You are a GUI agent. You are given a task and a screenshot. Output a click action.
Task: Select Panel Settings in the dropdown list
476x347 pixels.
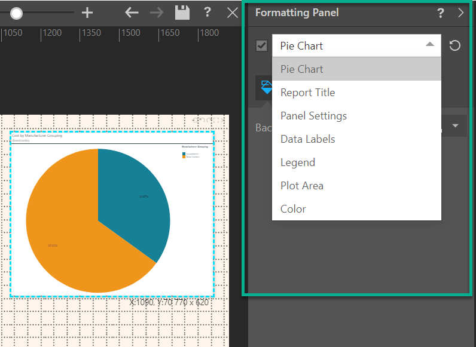[x=313, y=116]
